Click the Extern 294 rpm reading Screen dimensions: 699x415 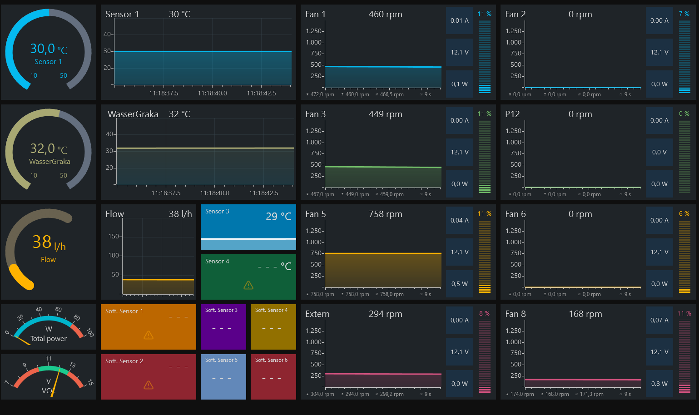point(386,314)
